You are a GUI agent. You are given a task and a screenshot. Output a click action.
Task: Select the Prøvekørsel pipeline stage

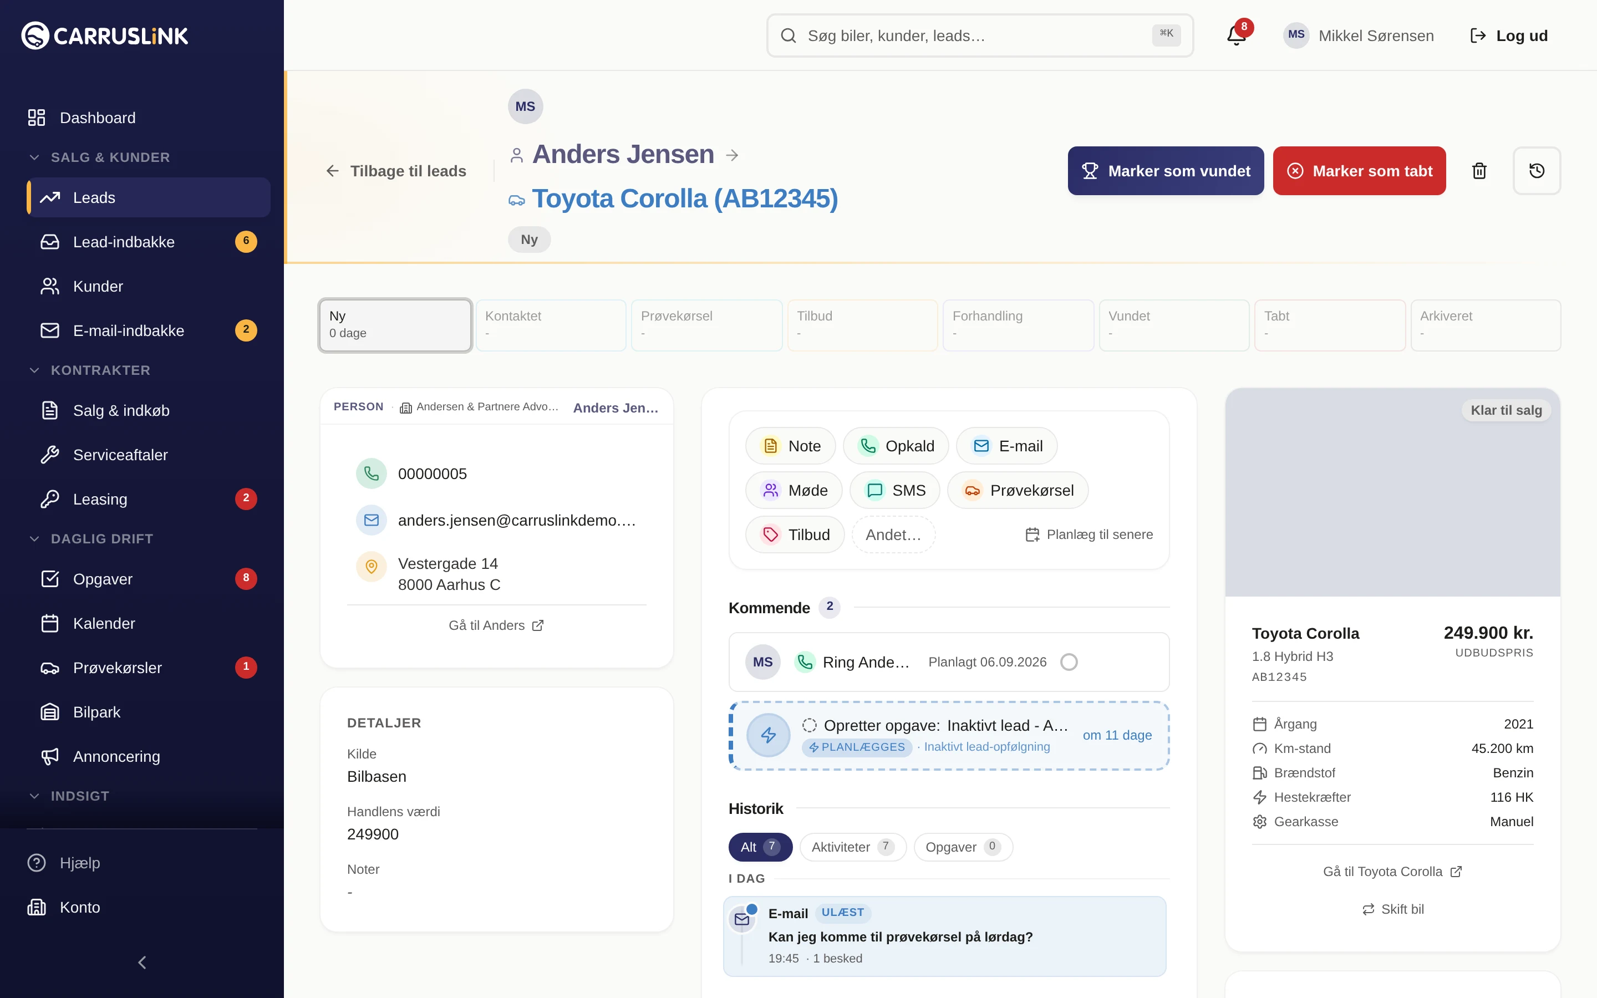click(x=707, y=325)
